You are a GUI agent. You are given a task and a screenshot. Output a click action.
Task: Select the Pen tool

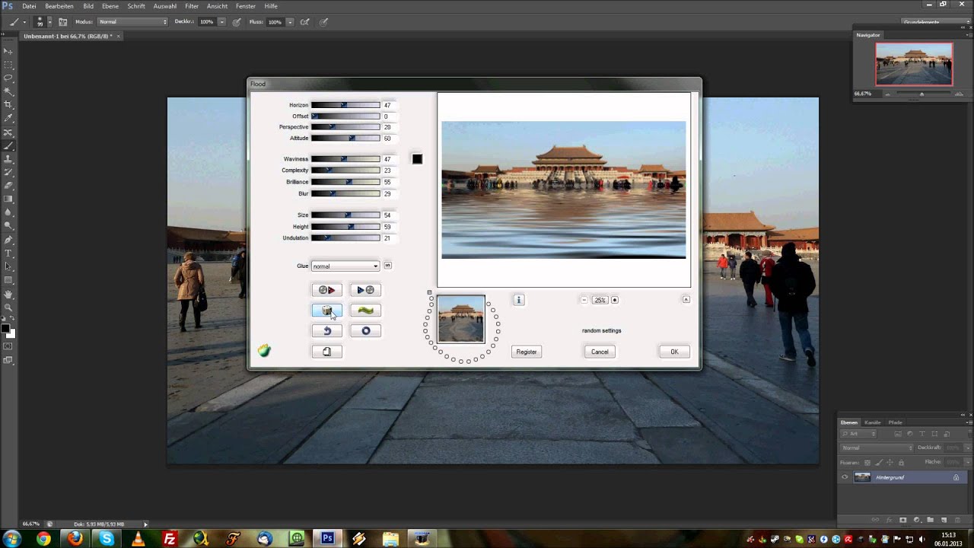8,239
